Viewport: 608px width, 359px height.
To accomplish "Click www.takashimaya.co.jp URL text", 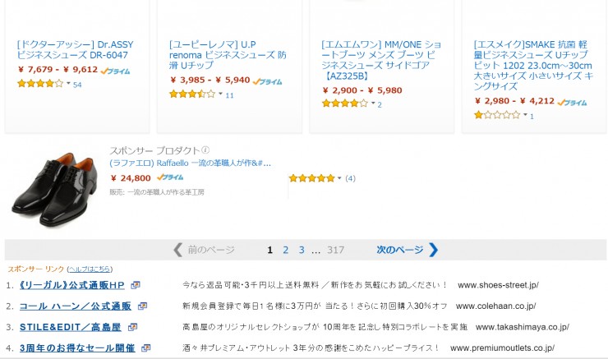I will point(522,327).
